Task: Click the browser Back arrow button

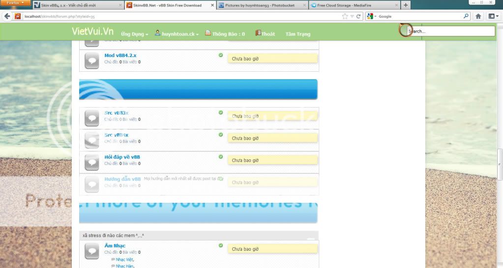Action: 7,16
